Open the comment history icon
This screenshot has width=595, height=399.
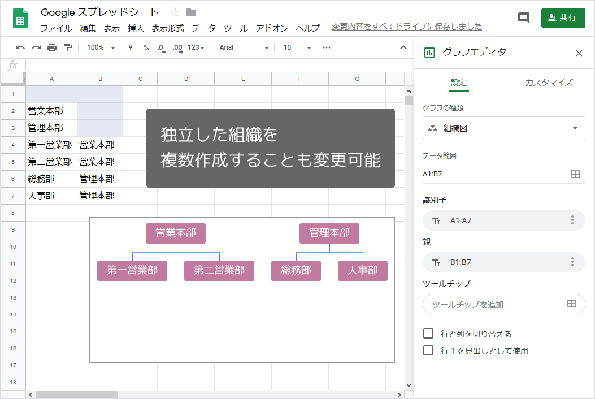click(x=523, y=18)
